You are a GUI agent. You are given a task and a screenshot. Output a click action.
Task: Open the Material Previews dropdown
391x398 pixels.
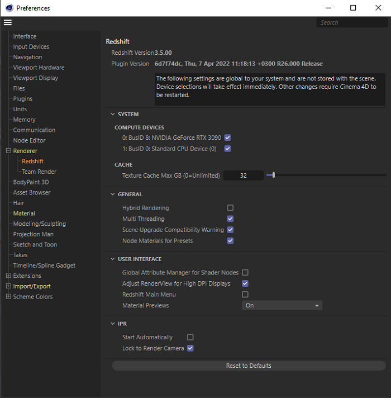(282, 305)
